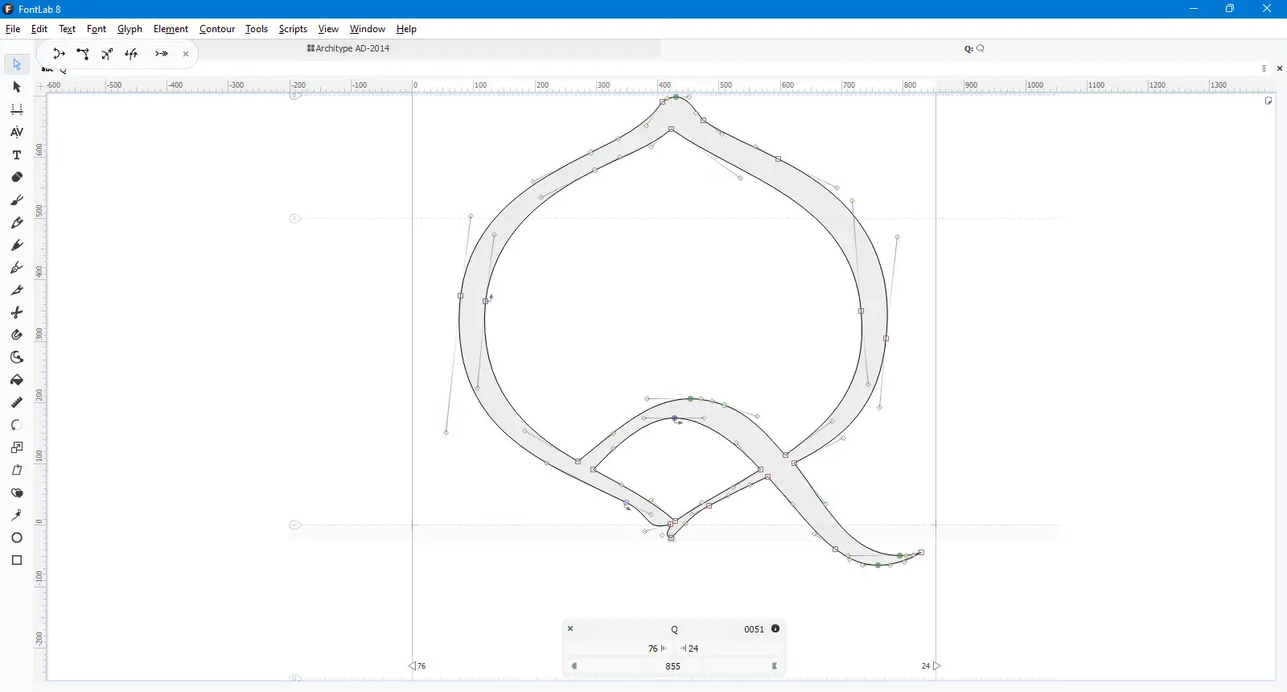Click the info icon next to 0051
Viewport: 1287px width, 692px height.
pos(775,628)
